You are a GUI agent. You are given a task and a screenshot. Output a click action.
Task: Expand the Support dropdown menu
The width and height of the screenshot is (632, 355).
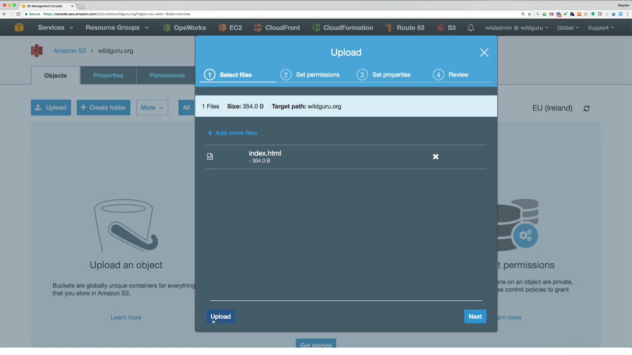pos(600,28)
